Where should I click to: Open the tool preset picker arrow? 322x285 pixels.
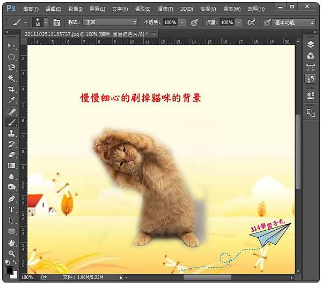click(x=25, y=23)
